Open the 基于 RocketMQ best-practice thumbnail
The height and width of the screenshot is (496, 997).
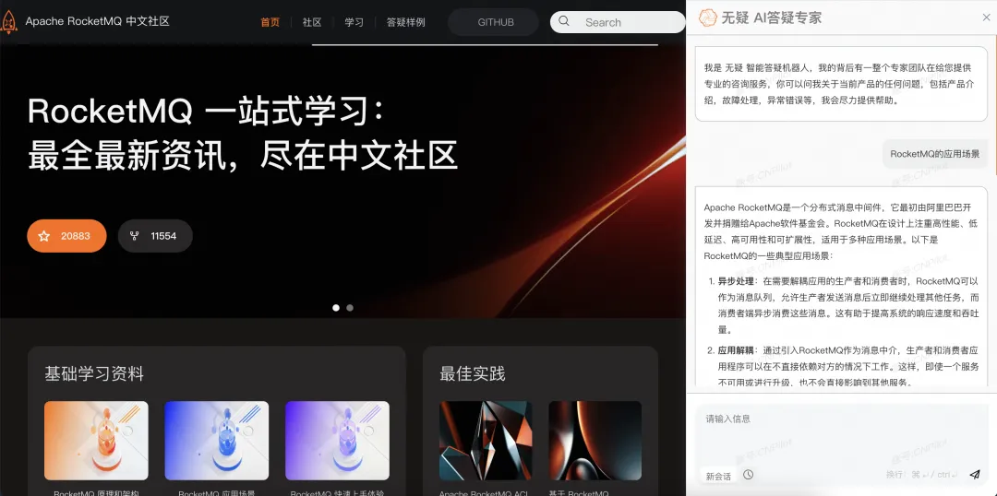click(595, 440)
